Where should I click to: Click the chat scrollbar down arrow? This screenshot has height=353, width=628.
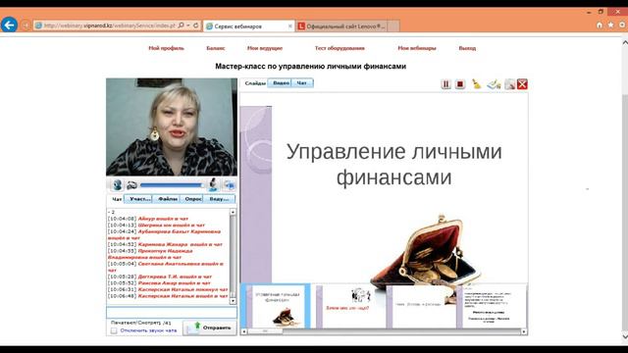[x=233, y=301]
